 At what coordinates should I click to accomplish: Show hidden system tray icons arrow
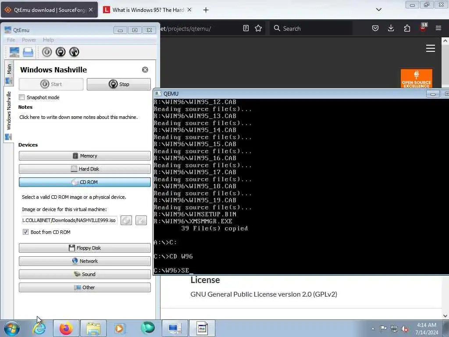(373, 329)
